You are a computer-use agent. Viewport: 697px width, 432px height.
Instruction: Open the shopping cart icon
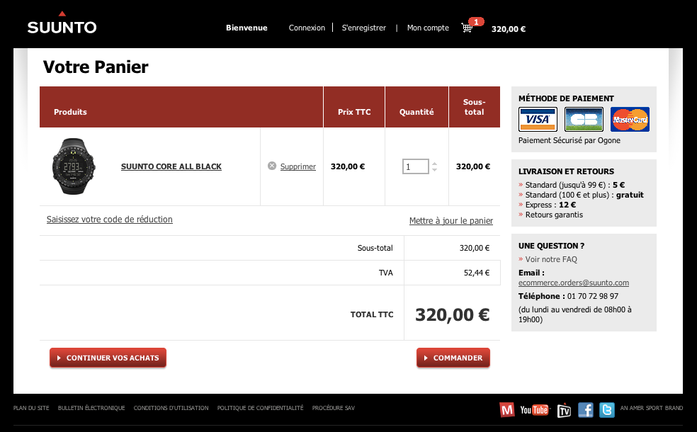pos(467,28)
